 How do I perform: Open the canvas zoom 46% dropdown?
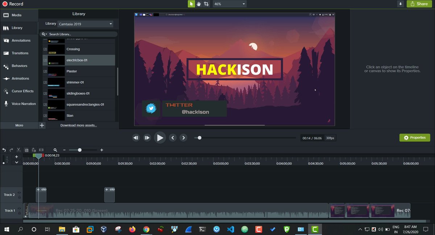pyautogui.click(x=229, y=4)
